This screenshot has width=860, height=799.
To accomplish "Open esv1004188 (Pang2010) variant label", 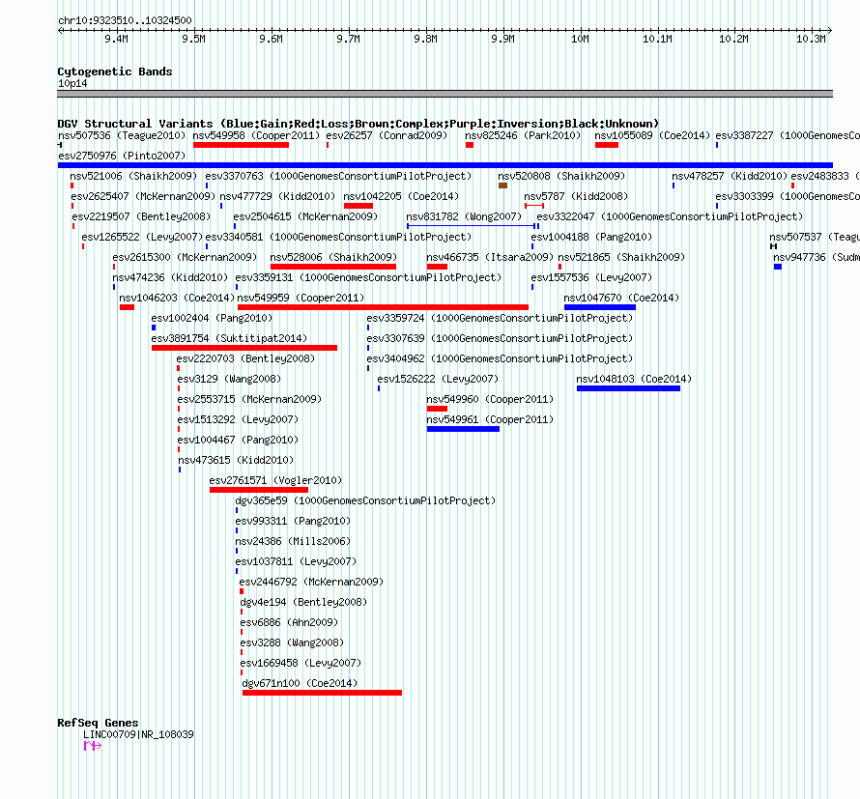I will pyautogui.click(x=591, y=237).
